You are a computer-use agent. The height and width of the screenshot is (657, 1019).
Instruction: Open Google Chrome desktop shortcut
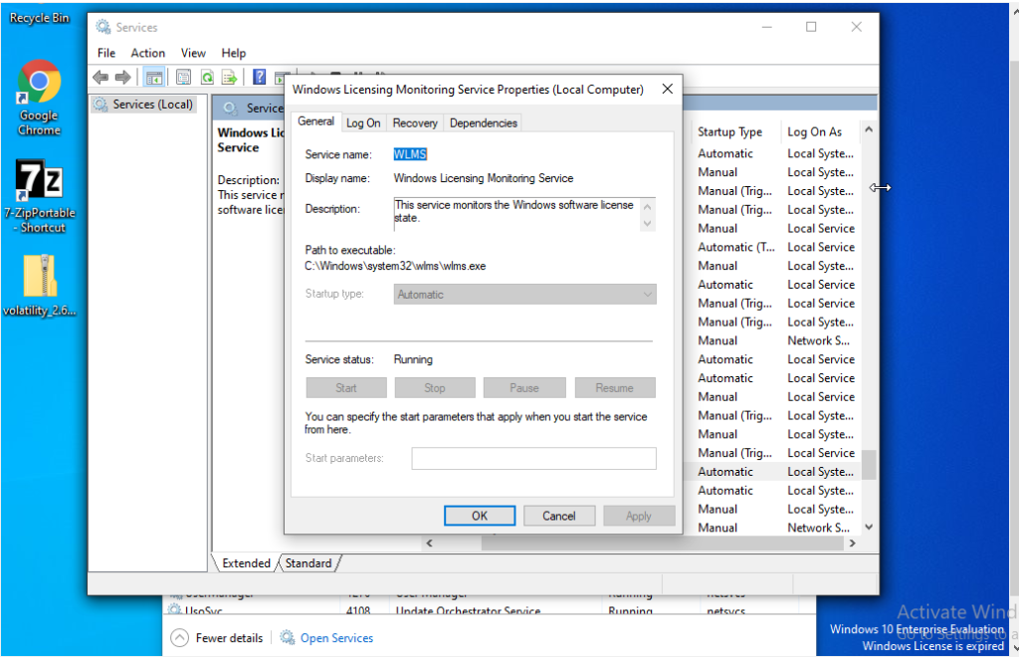point(39,98)
